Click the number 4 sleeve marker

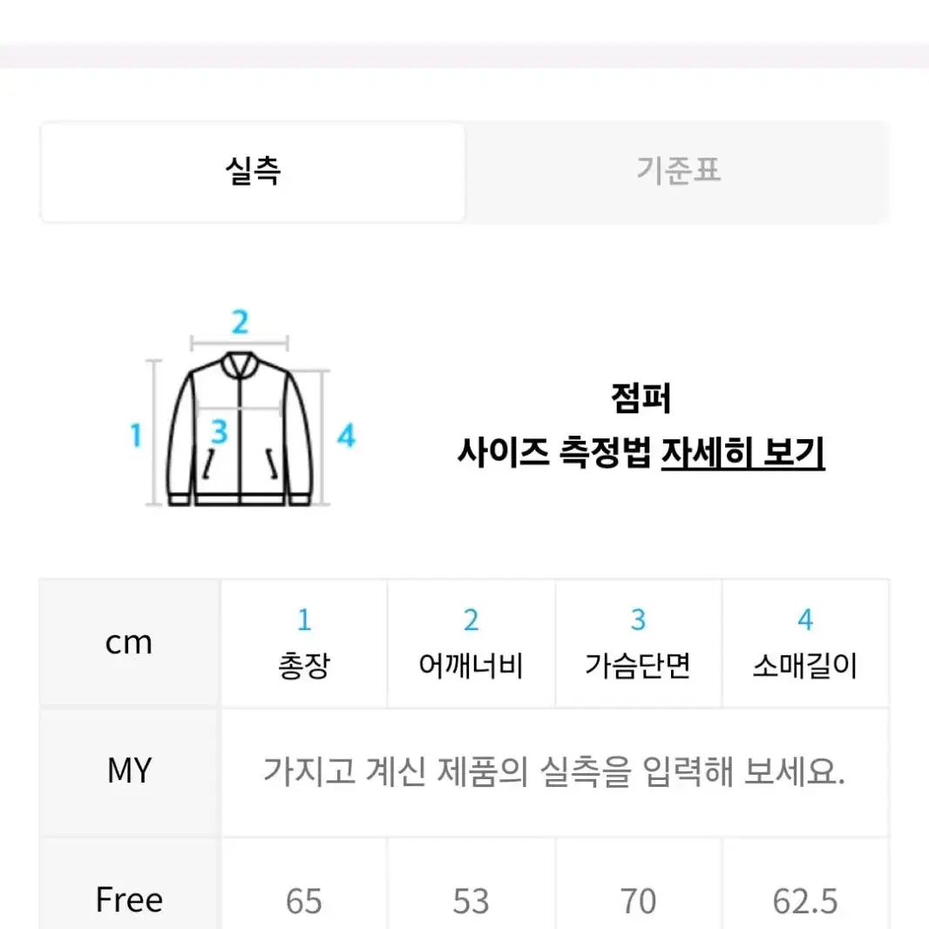pos(346,435)
